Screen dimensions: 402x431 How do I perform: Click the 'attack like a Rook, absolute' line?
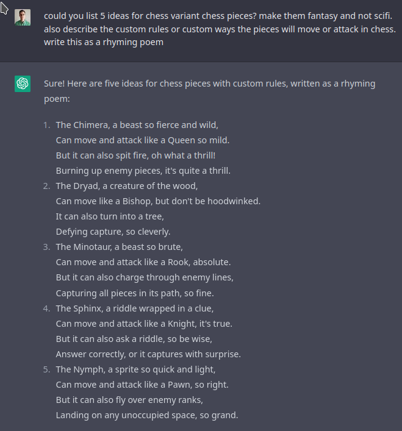click(143, 262)
